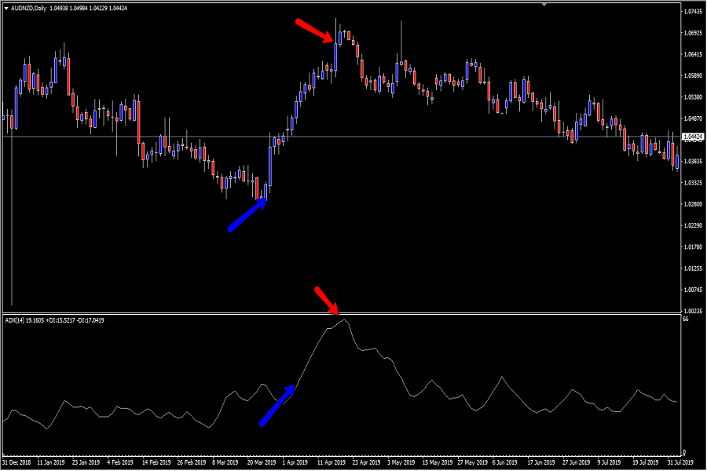This screenshot has height=471, width=707.
Task: Click the 1.00745 price scale label
Action: pos(694,290)
